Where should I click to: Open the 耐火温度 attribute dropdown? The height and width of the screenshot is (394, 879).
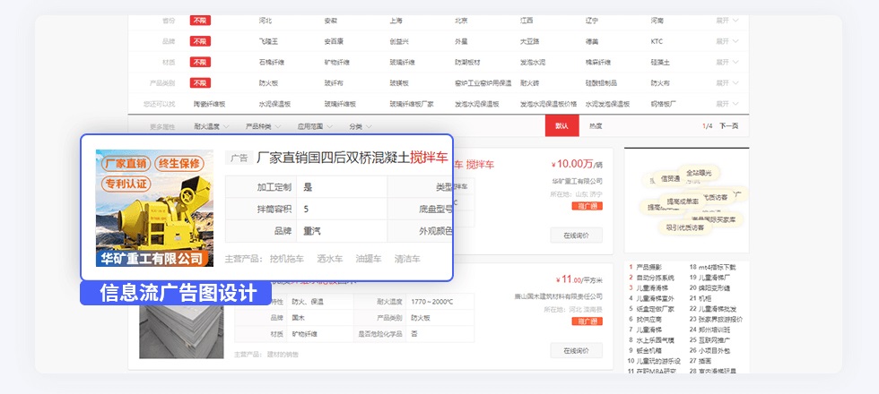210,126
